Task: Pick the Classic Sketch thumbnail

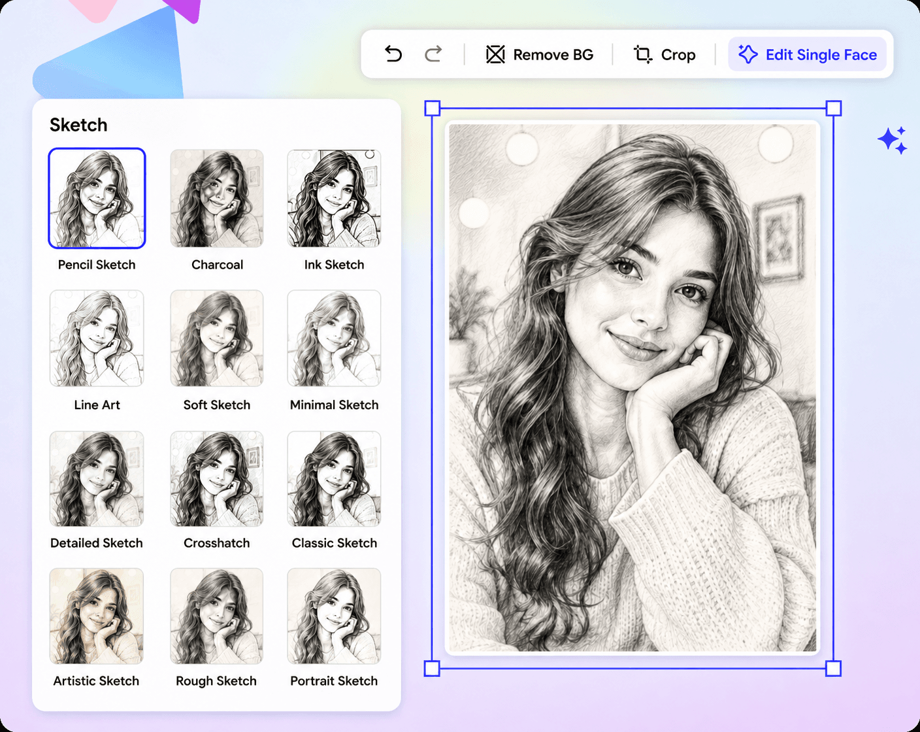Action: (334, 478)
